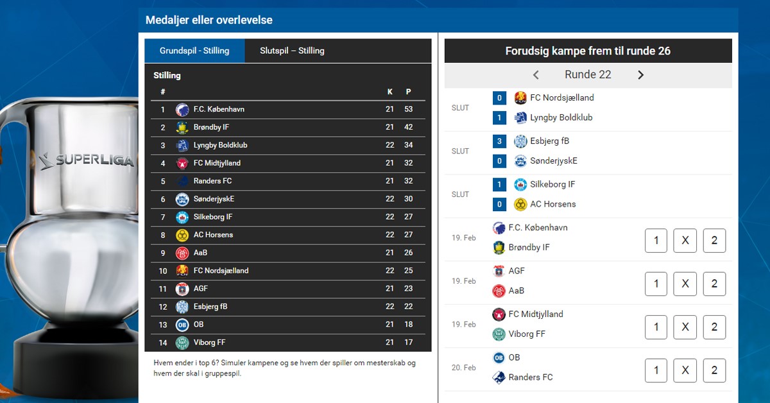Click FC Midtjylland logo in standings
Viewport: 770px width, 403px height.
pyautogui.click(x=182, y=164)
